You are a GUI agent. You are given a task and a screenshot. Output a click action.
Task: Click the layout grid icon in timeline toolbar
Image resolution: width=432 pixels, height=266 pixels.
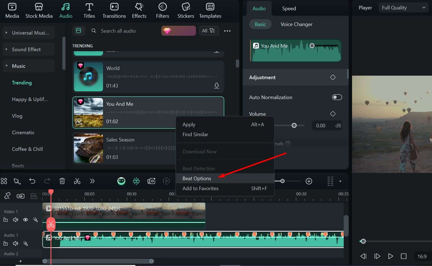click(x=4, y=181)
